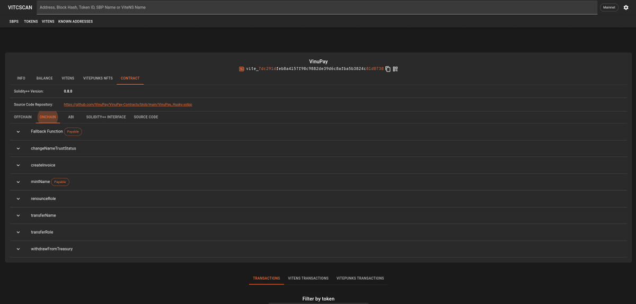Select the TRANSACTIONS tab
The image size is (636, 304).
click(267, 278)
